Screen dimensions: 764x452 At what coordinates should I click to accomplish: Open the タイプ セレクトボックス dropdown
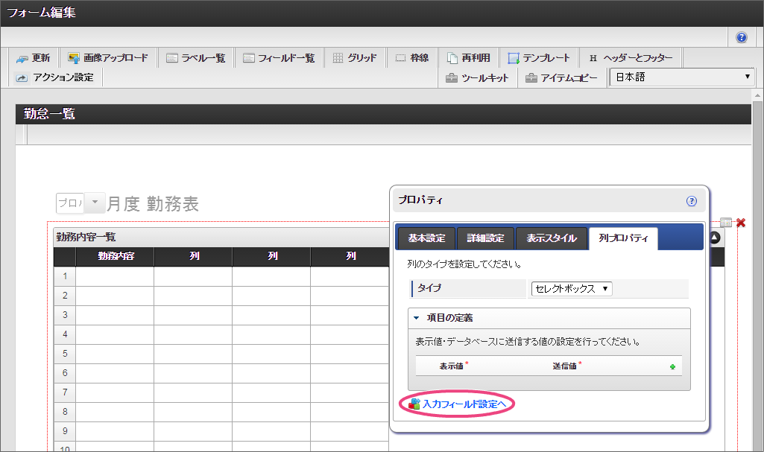coord(571,289)
